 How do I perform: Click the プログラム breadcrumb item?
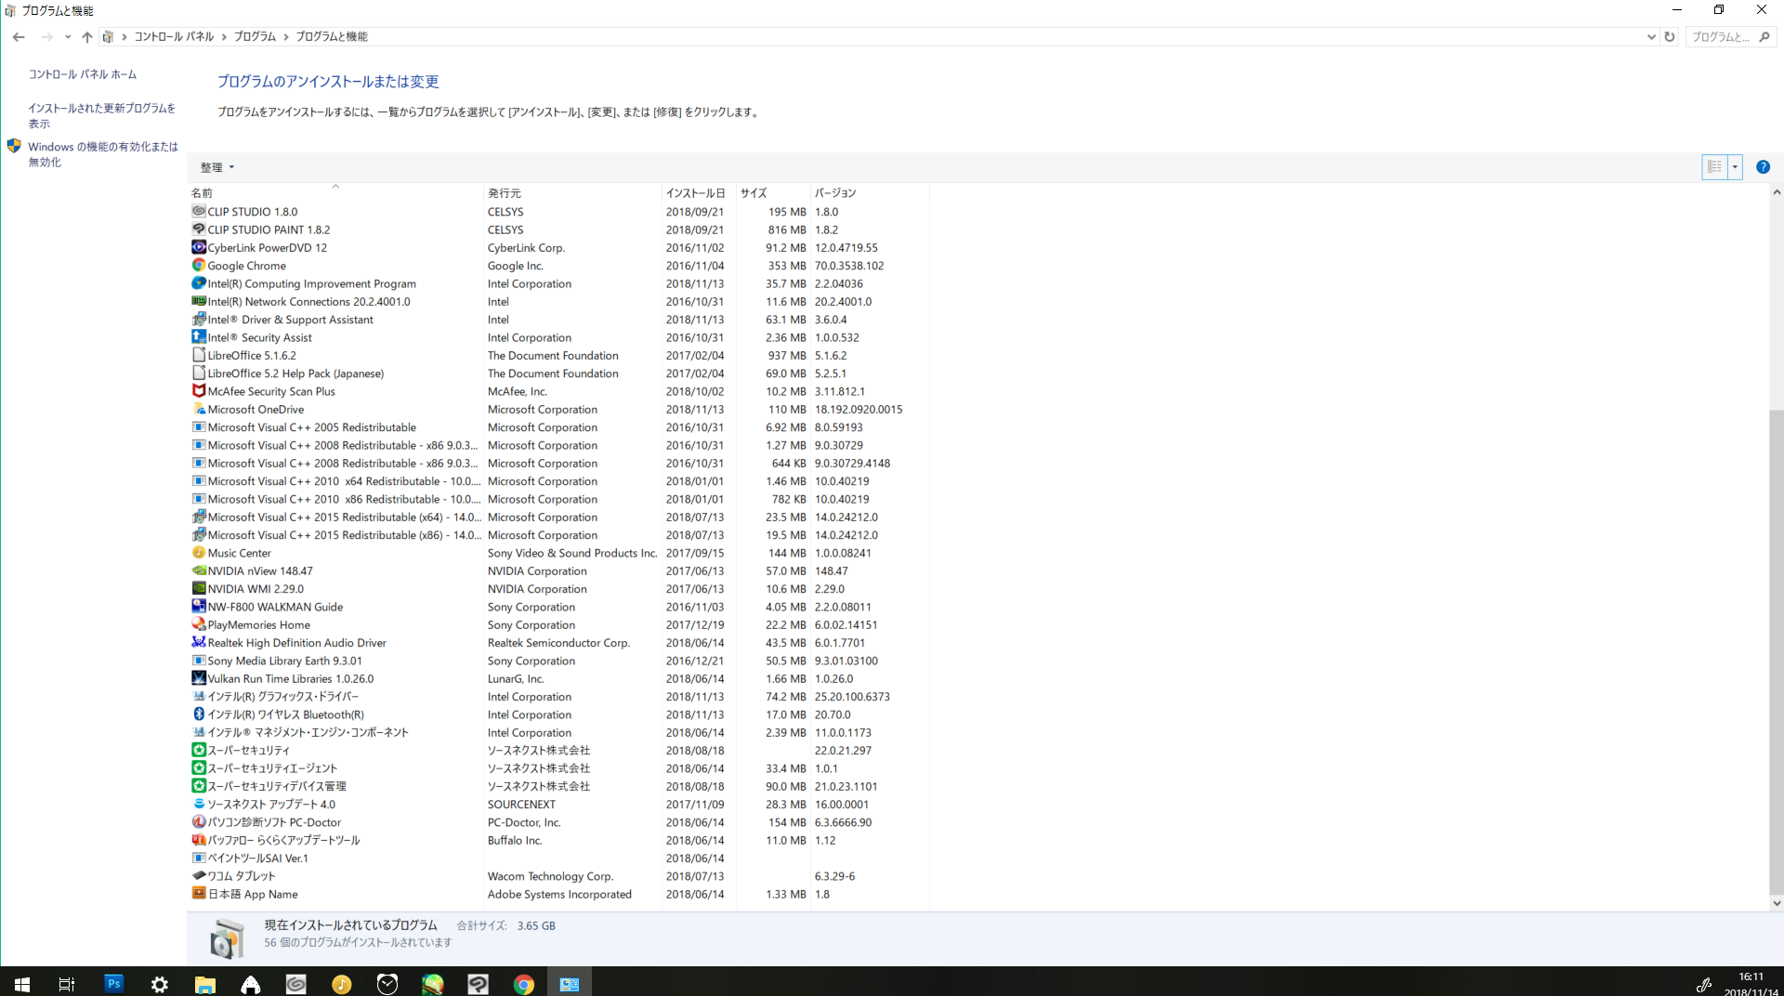tap(255, 37)
